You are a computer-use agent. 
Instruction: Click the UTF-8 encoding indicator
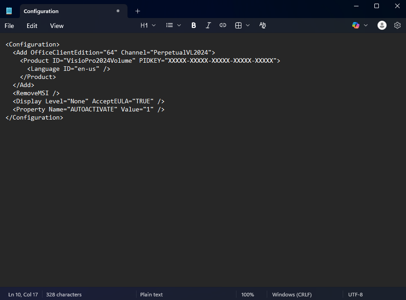pyautogui.click(x=355, y=295)
